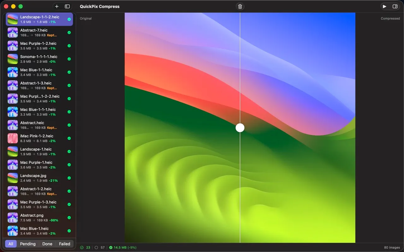This screenshot has height=252, width=404.
Task: Click the add images plus button
Action: [57, 6]
